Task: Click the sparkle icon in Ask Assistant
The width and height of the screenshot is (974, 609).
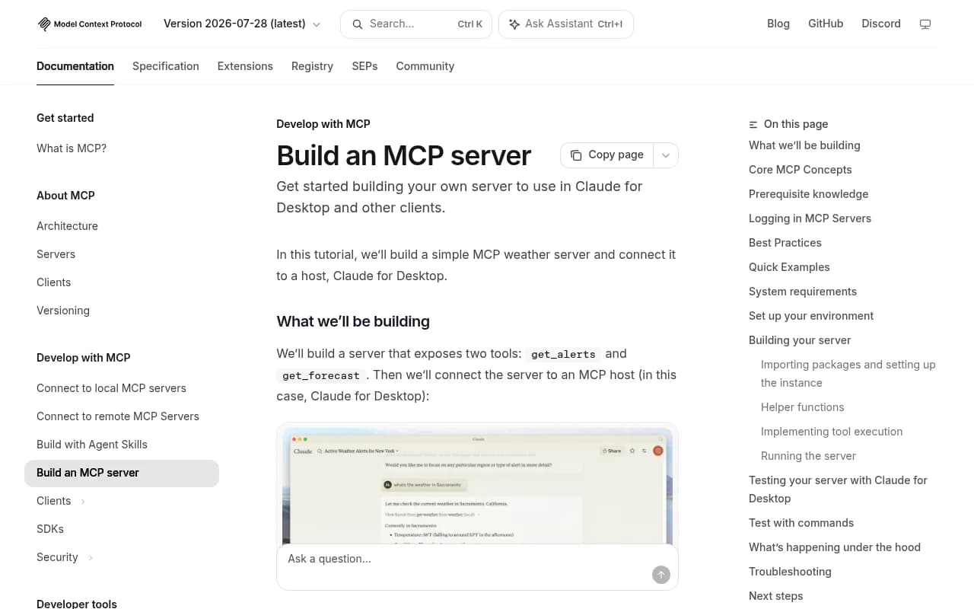Action: coord(514,24)
